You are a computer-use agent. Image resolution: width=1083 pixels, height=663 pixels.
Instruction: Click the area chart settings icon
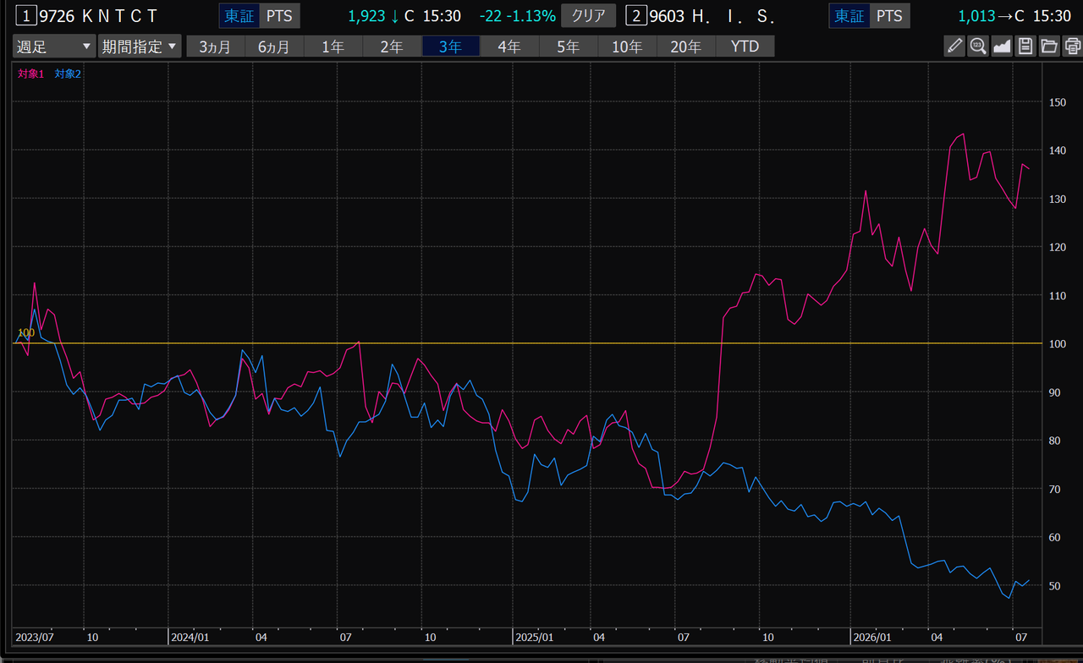click(x=1002, y=47)
